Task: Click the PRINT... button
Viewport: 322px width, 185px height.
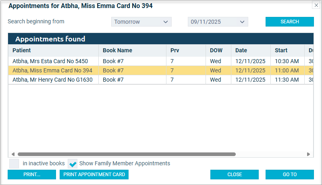Action: click(x=32, y=175)
